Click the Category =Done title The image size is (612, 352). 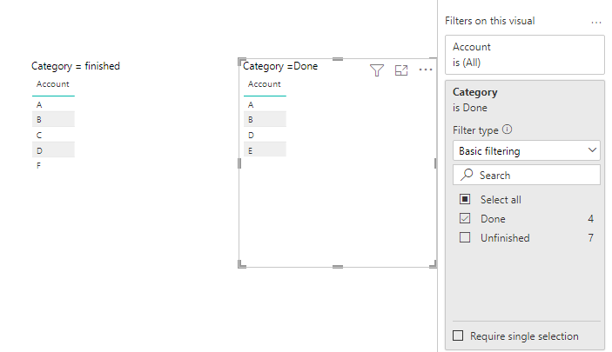coord(280,66)
